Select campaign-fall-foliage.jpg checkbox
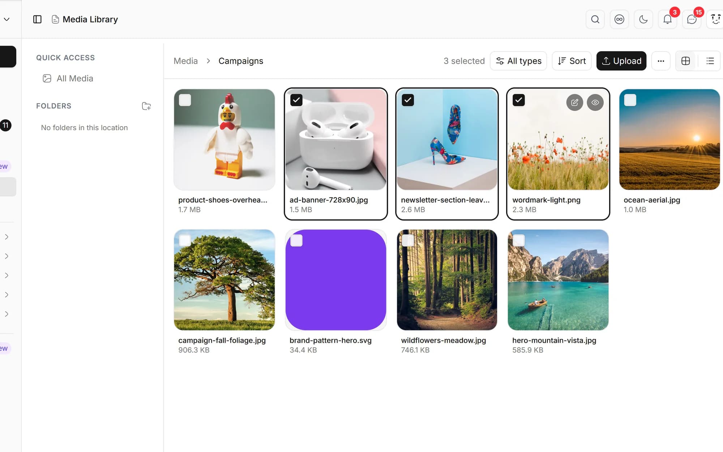Image resolution: width=723 pixels, height=452 pixels. pos(185,240)
